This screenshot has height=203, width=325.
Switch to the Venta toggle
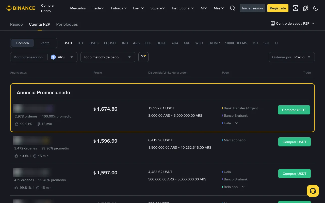point(45,43)
